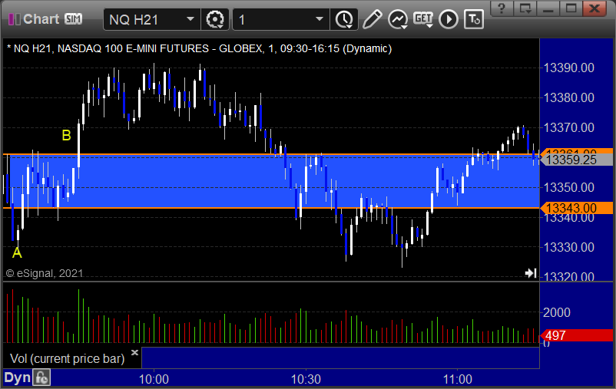This screenshot has height=389, width=616.
Task: Click the 13380.00 price axis label
Action: [568, 97]
